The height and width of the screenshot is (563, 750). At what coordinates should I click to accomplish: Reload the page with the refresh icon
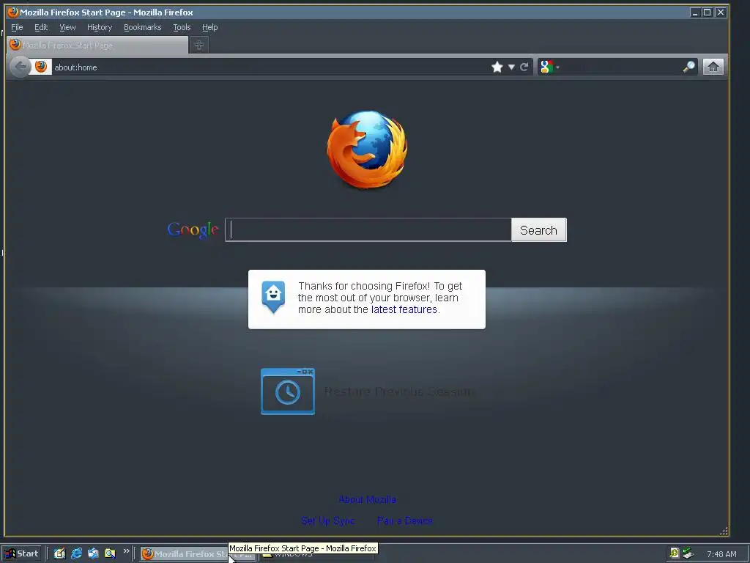click(x=524, y=67)
